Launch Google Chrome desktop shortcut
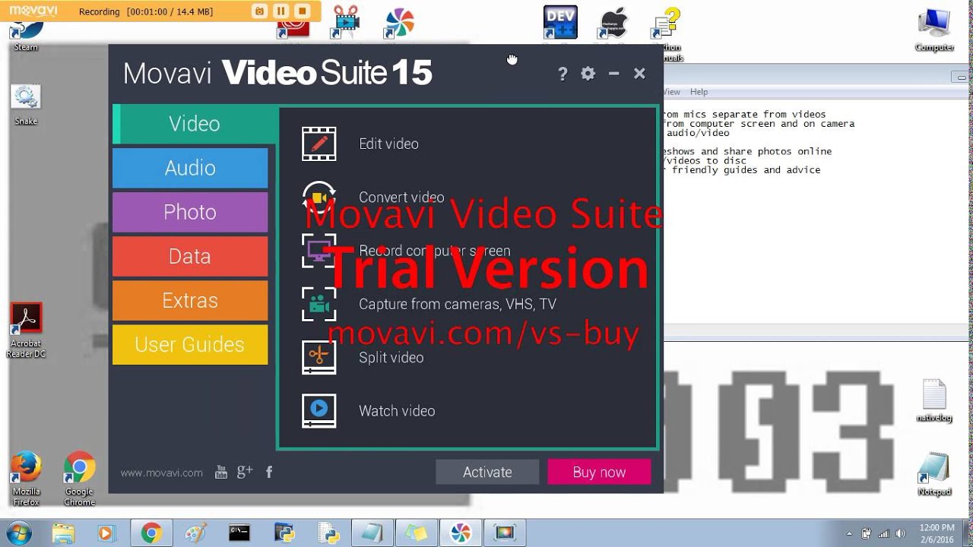This screenshot has width=973, height=547. point(79,479)
